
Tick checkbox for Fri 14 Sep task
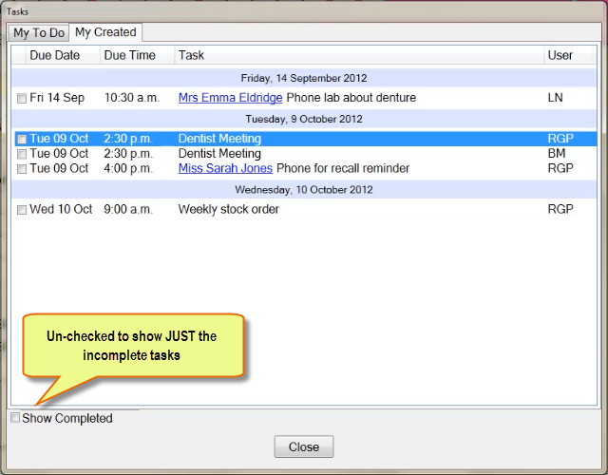click(x=22, y=98)
